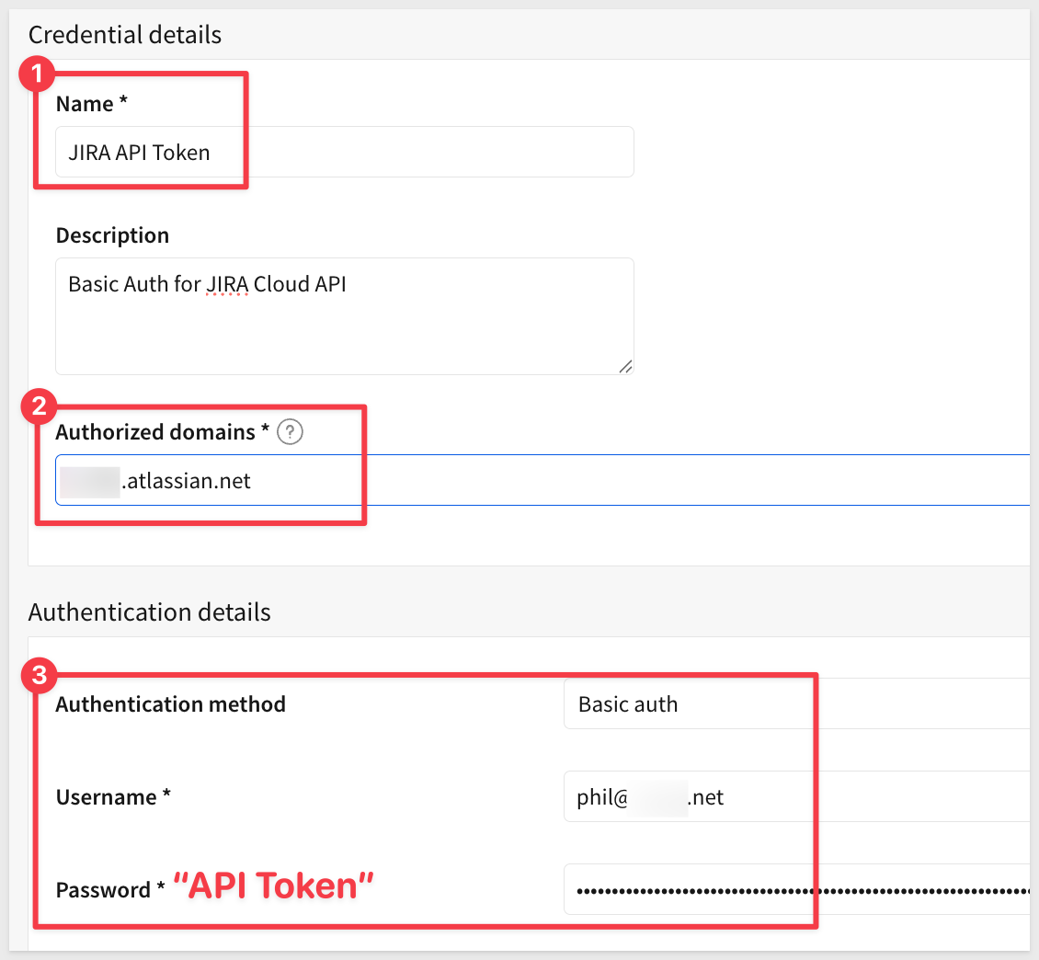Click into the Description text area
Image resolution: width=1039 pixels, height=960 pixels.
(x=345, y=317)
